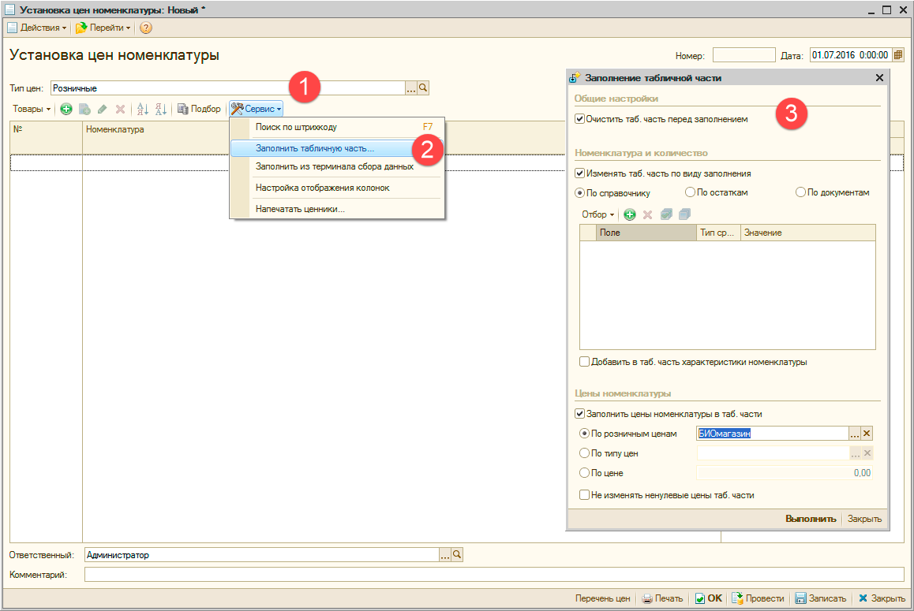Click the Выполнить button in the dialog
The width and height of the screenshot is (914, 611).
pos(810,519)
